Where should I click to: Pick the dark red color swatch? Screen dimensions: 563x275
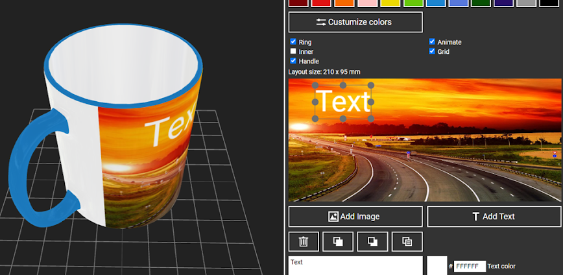[298, 3]
